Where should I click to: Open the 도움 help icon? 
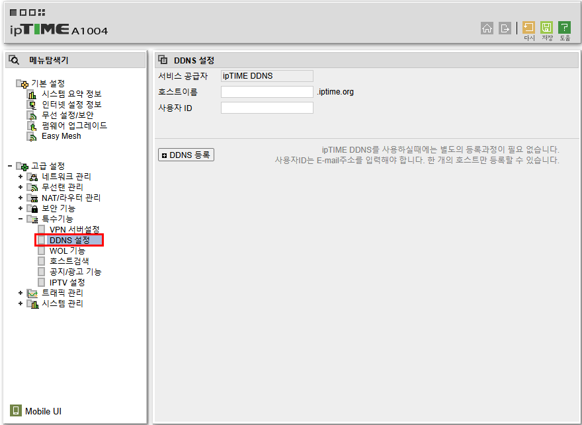564,28
